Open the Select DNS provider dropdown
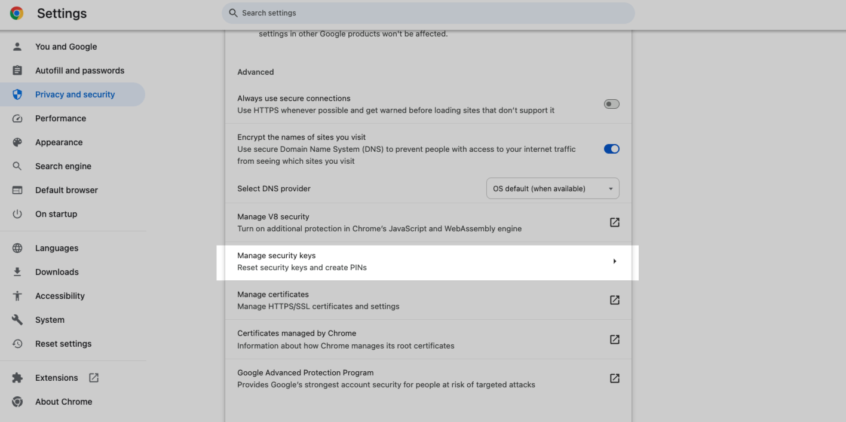Image resolution: width=846 pixels, height=422 pixels. [x=553, y=188]
